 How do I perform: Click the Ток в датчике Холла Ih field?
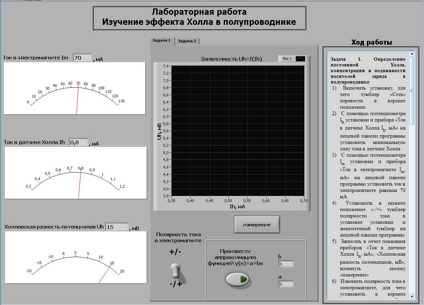[79, 142]
